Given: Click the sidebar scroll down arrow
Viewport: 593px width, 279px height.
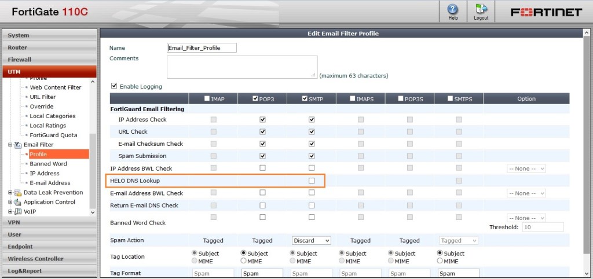Looking at the screenshot, I should 93,212.
